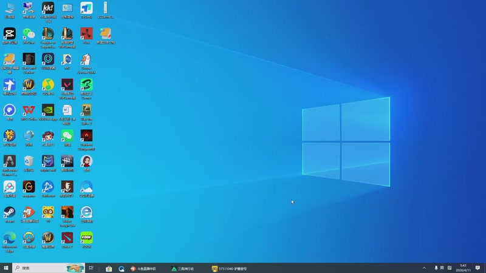Open the Recycle Bin

29,164
